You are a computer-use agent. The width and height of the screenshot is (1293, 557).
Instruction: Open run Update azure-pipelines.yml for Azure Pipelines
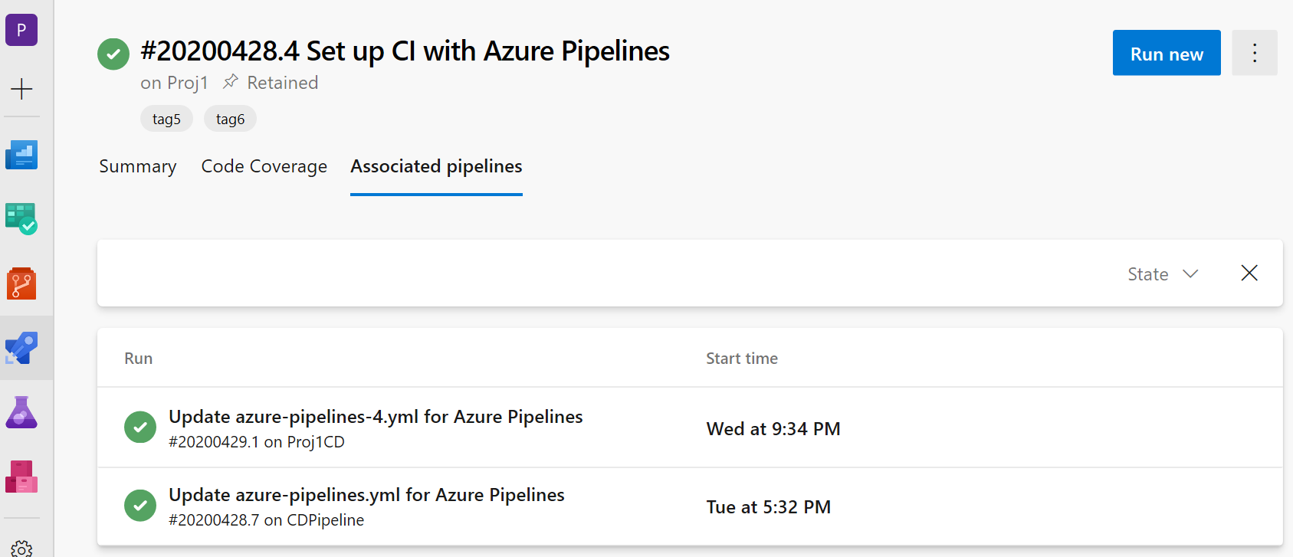tap(366, 494)
